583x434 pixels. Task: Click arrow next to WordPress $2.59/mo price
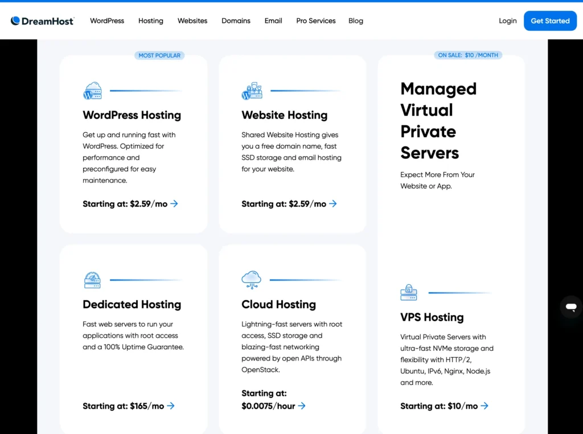[174, 203]
